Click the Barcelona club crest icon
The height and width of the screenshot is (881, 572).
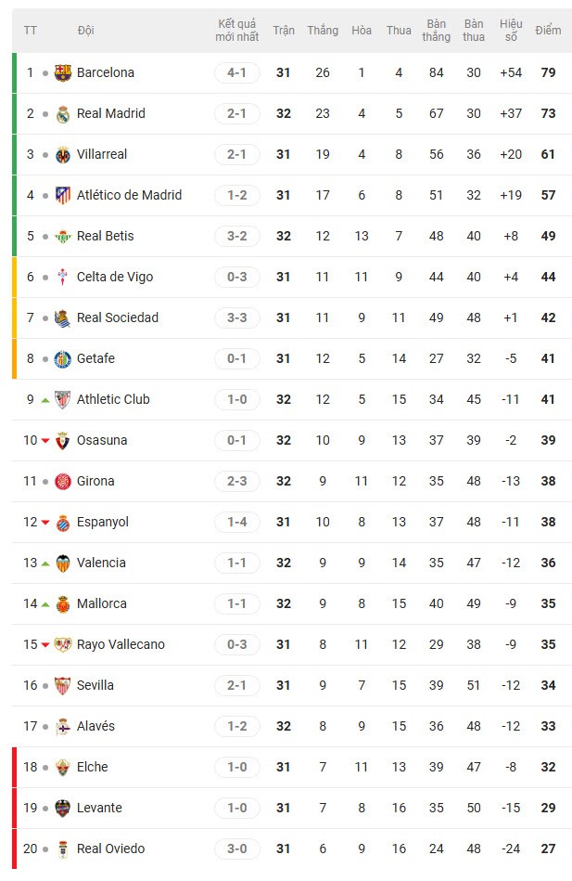pos(63,72)
